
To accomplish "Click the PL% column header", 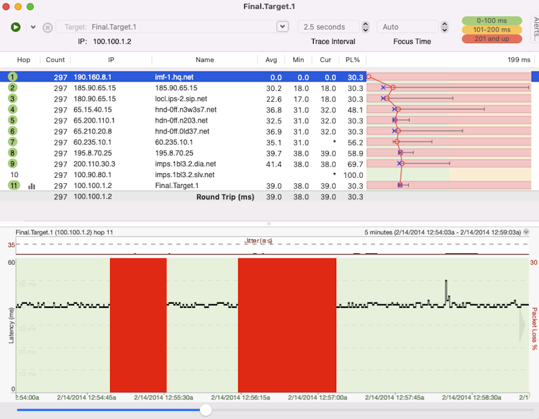I will pyautogui.click(x=352, y=60).
